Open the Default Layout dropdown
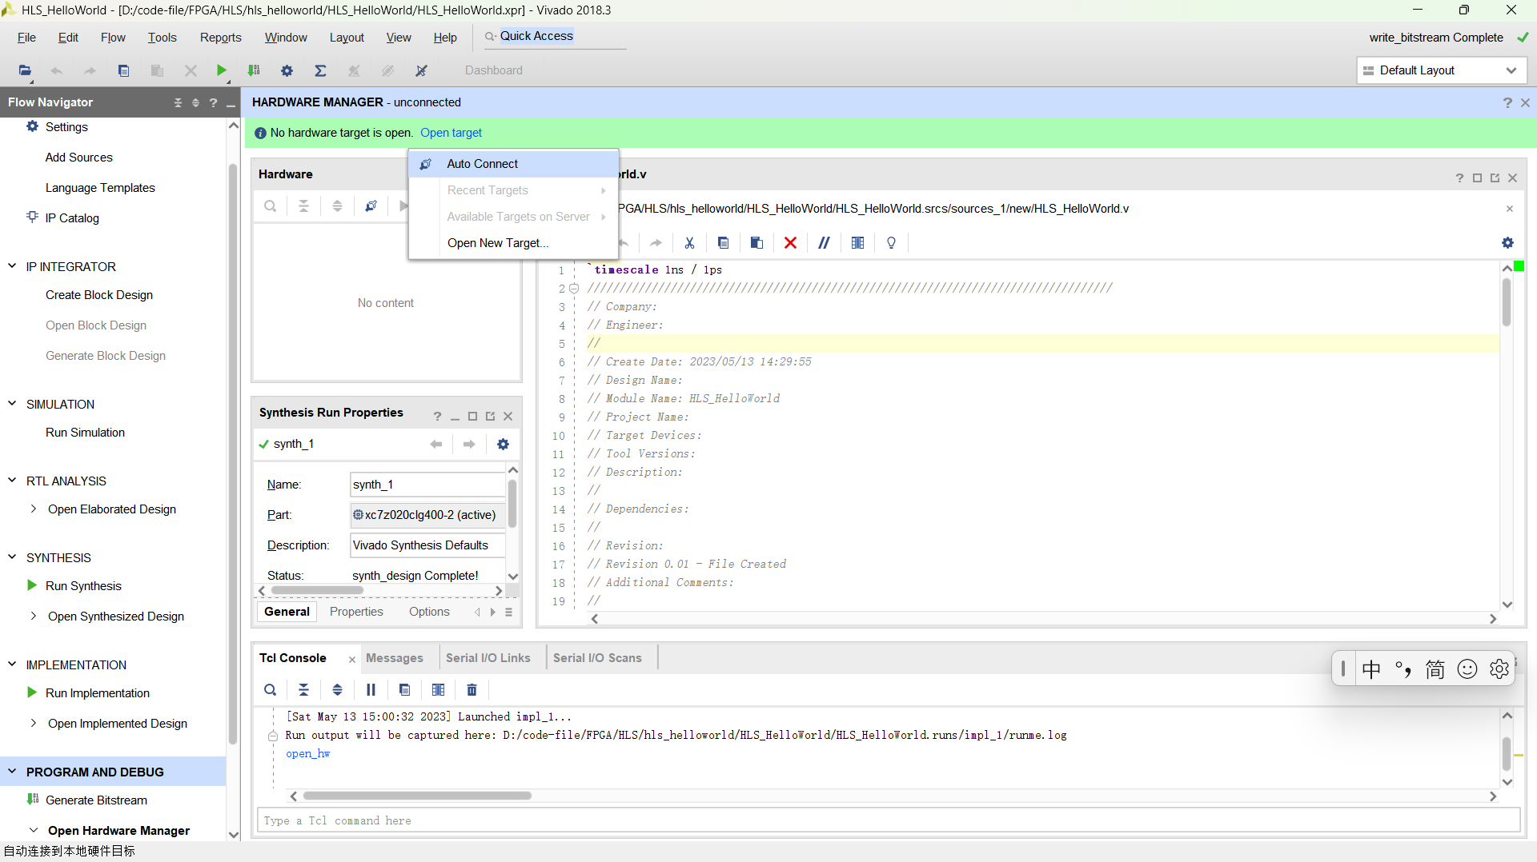Image resolution: width=1537 pixels, height=862 pixels. point(1442,70)
